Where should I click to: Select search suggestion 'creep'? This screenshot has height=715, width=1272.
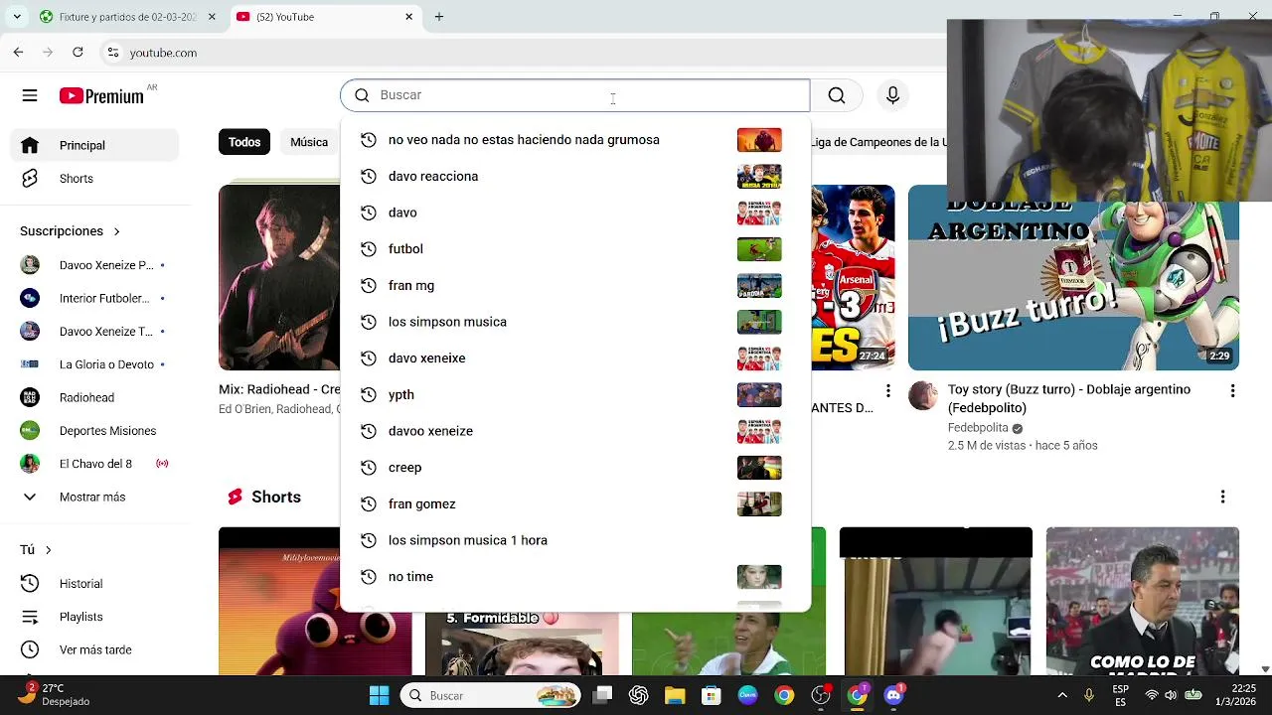pyautogui.click(x=575, y=468)
